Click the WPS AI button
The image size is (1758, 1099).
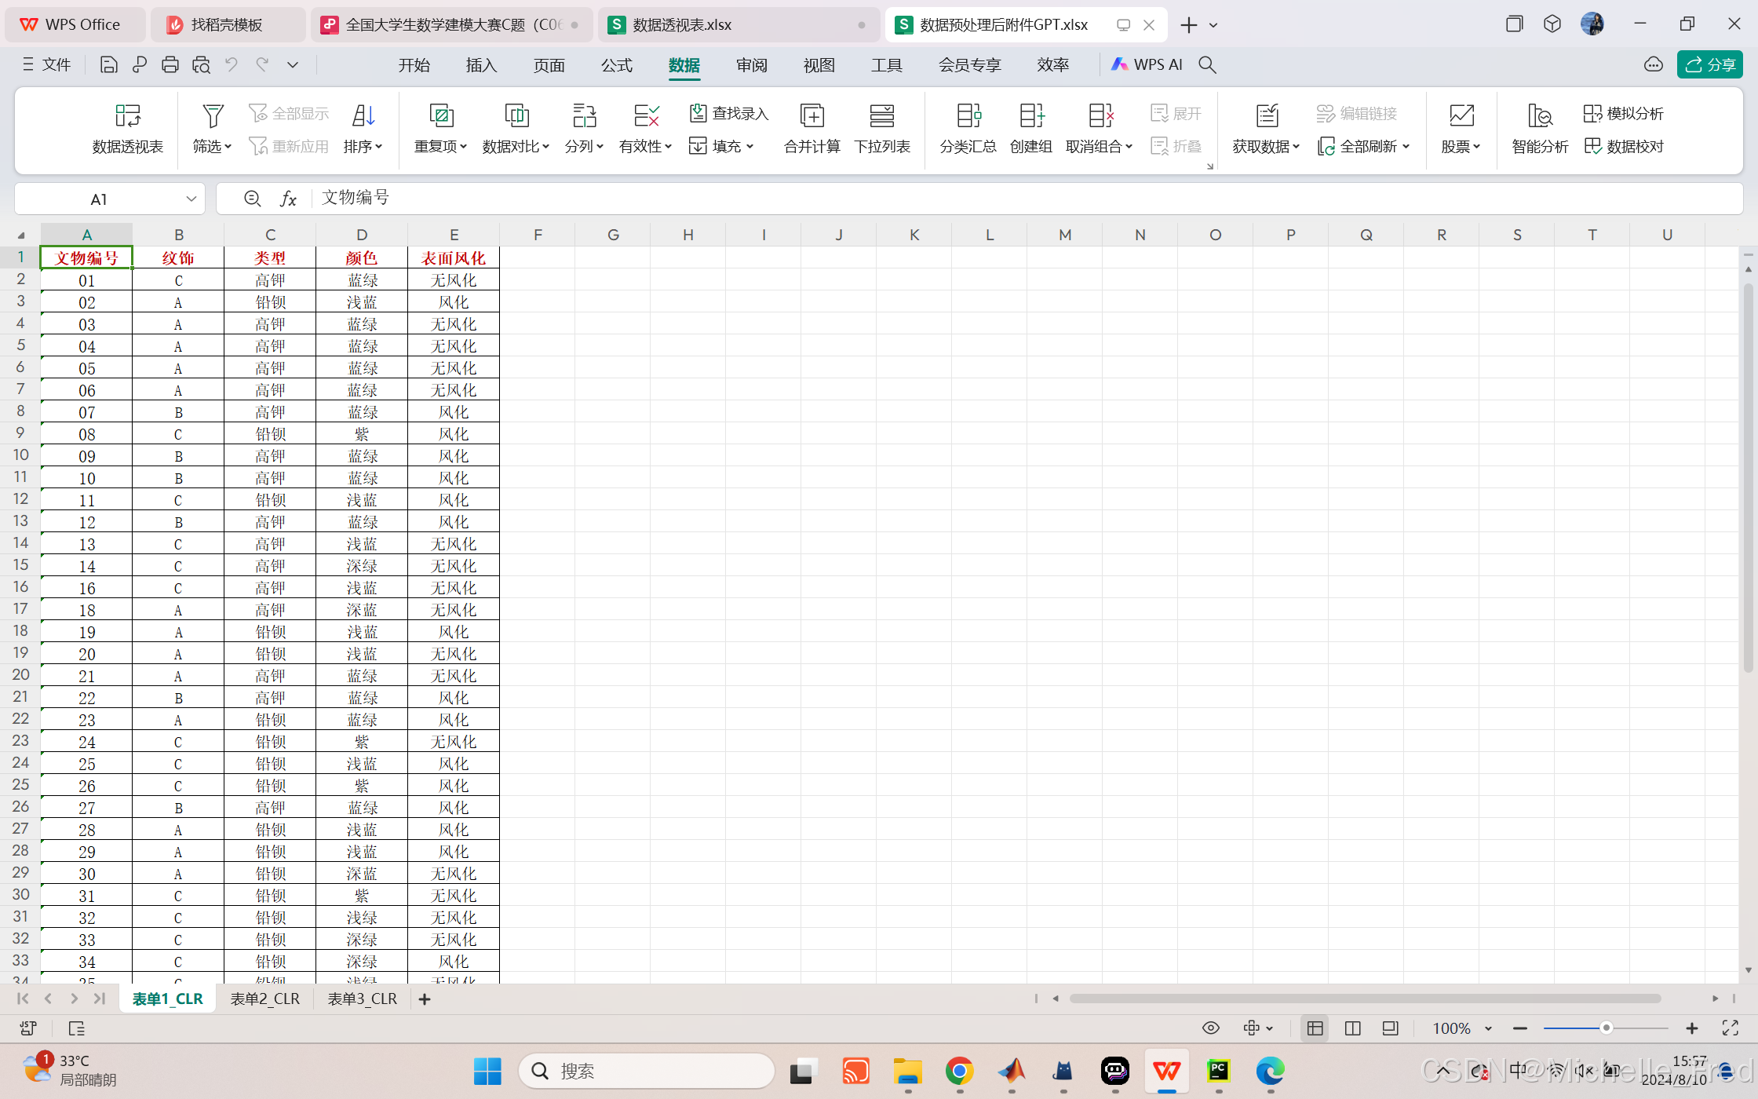[x=1147, y=65]
